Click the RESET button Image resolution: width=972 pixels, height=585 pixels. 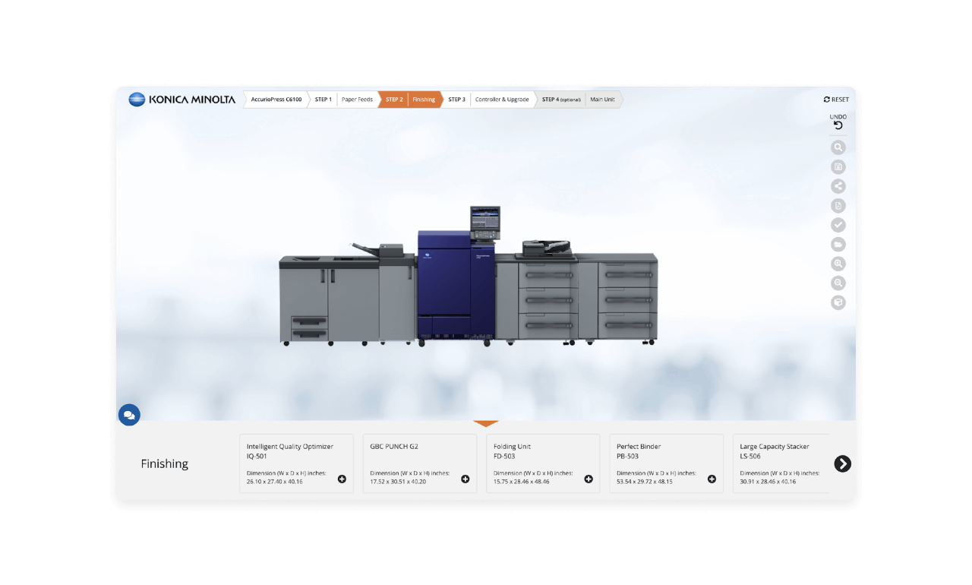pos(835,99)
